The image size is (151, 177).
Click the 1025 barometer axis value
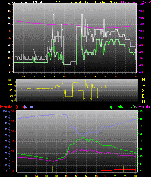pyautogui.click(x=142, y=5)
